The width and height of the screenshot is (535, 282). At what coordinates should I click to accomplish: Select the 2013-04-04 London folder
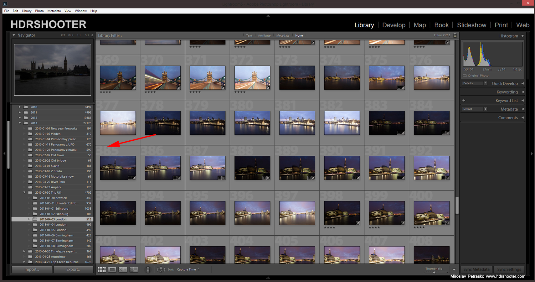[x=53, y=224]
